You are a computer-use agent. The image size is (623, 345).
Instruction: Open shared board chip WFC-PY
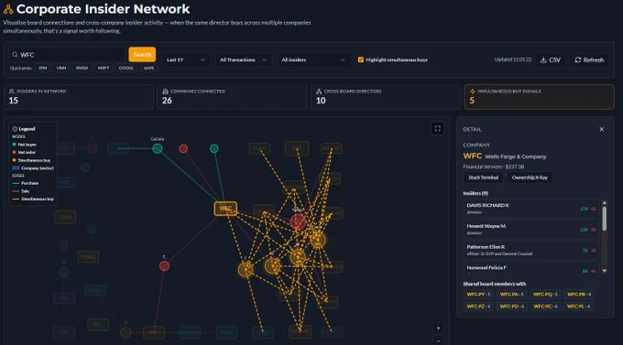(478, 294)
